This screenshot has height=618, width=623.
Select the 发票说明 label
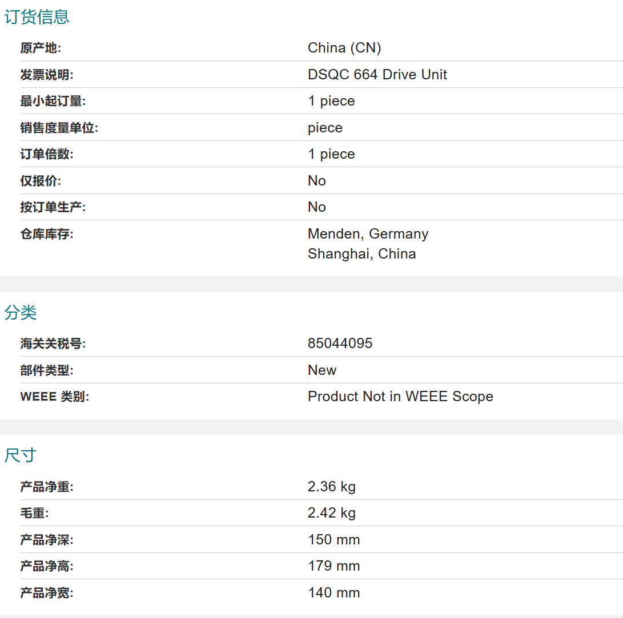pos(47,75)
